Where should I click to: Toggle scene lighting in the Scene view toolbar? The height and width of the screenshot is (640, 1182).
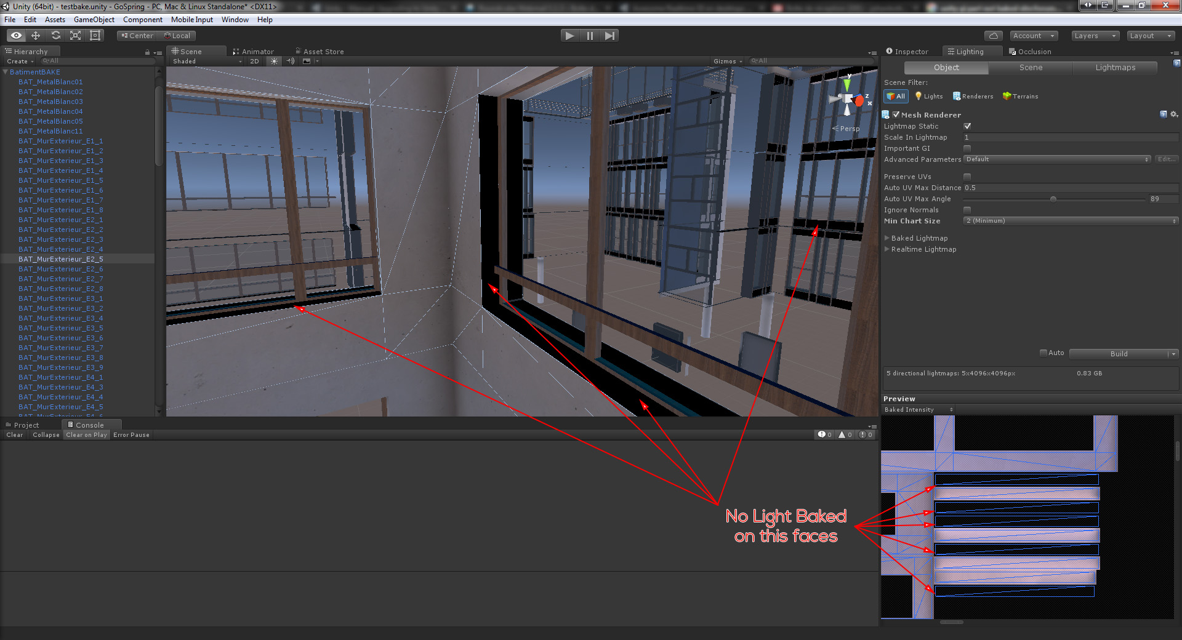tap(273, 61)
